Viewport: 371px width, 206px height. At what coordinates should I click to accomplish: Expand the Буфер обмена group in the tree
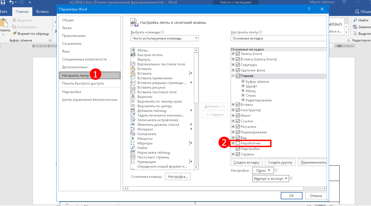pos(243,82)
